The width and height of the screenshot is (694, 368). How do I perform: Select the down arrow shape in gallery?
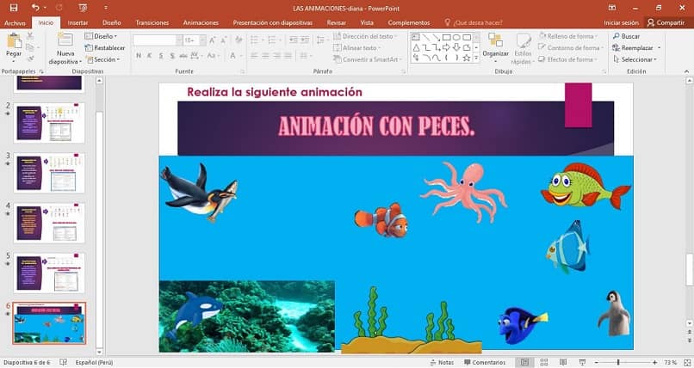[x=456, y=47]
